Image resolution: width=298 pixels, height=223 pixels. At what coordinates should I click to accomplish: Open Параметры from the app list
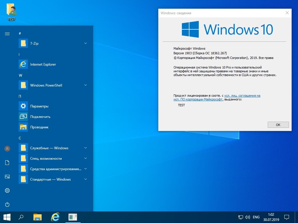39,106
